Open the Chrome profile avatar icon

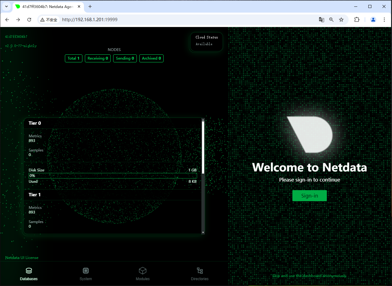click(373, 20)
